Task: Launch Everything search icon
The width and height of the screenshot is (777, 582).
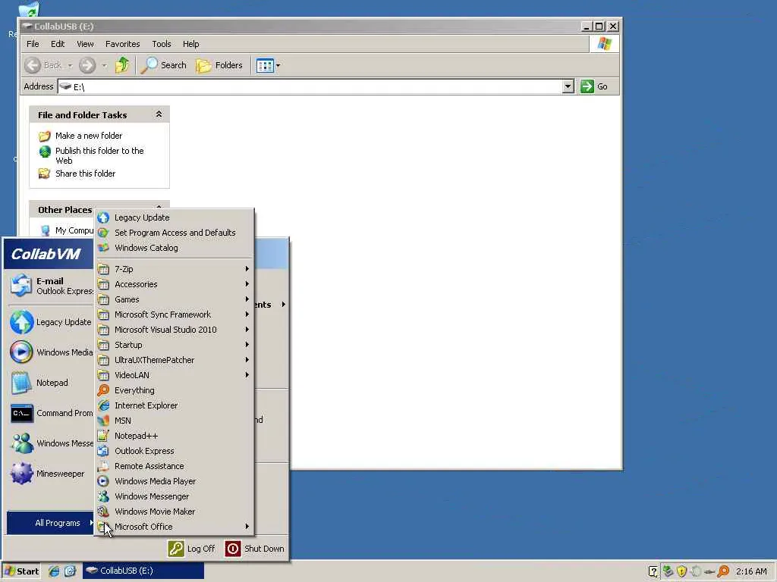Action: (103, 390)
